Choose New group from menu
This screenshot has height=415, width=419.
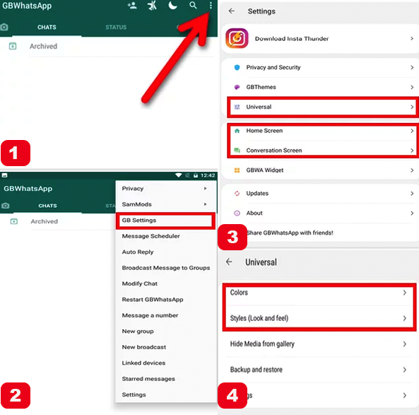tap(166, 332)
